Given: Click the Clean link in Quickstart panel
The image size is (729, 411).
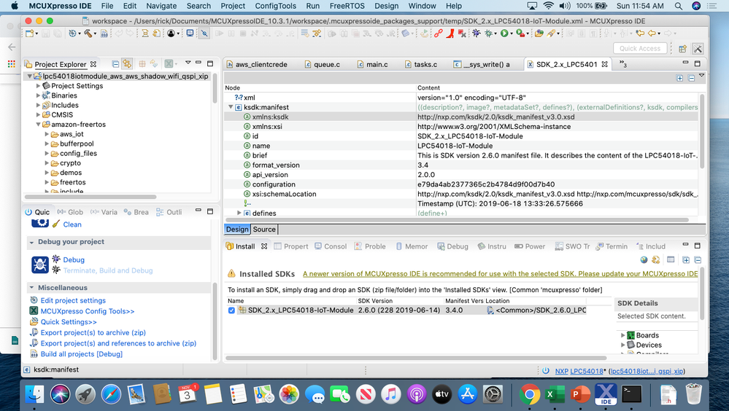Looking at the screenshot, I should click(x=72, y=224).
